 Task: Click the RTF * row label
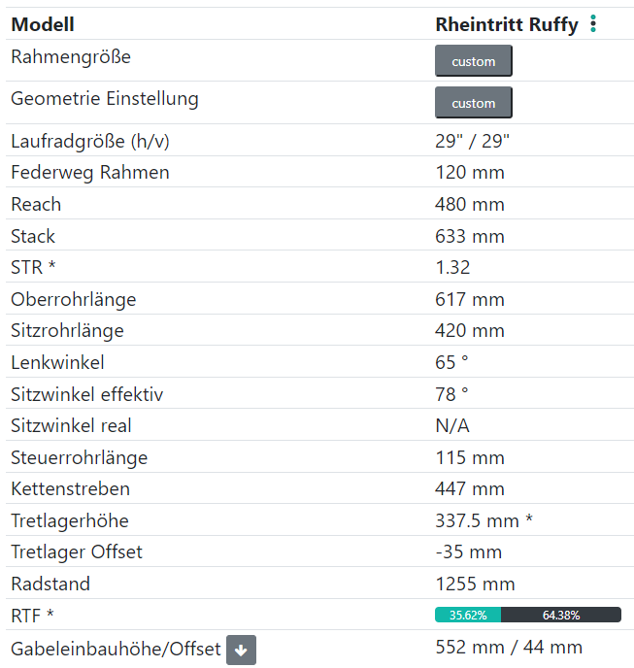coord(33,616)
